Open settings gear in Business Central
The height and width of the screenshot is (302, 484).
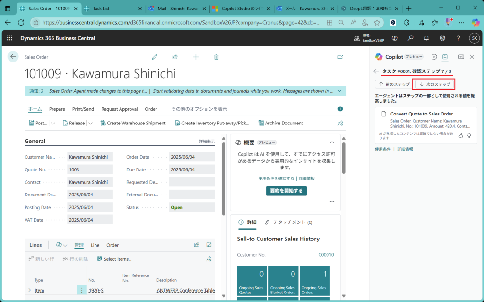pos(442,38)
